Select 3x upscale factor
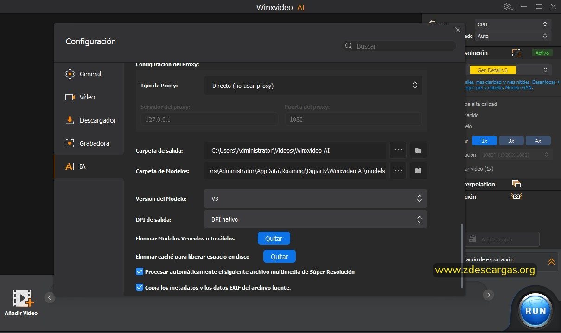Screen dimensions: 561x333 (x=511, y=141)
